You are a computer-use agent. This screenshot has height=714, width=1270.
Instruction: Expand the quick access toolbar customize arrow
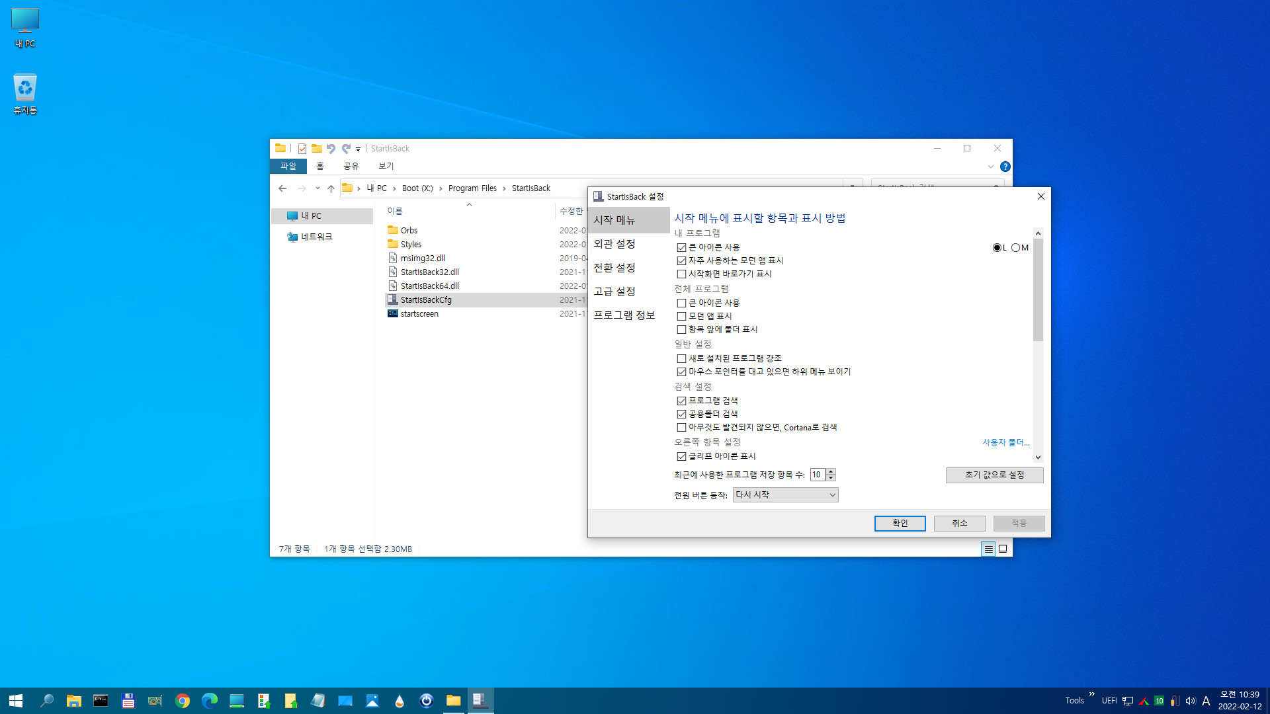coord(358,149)
